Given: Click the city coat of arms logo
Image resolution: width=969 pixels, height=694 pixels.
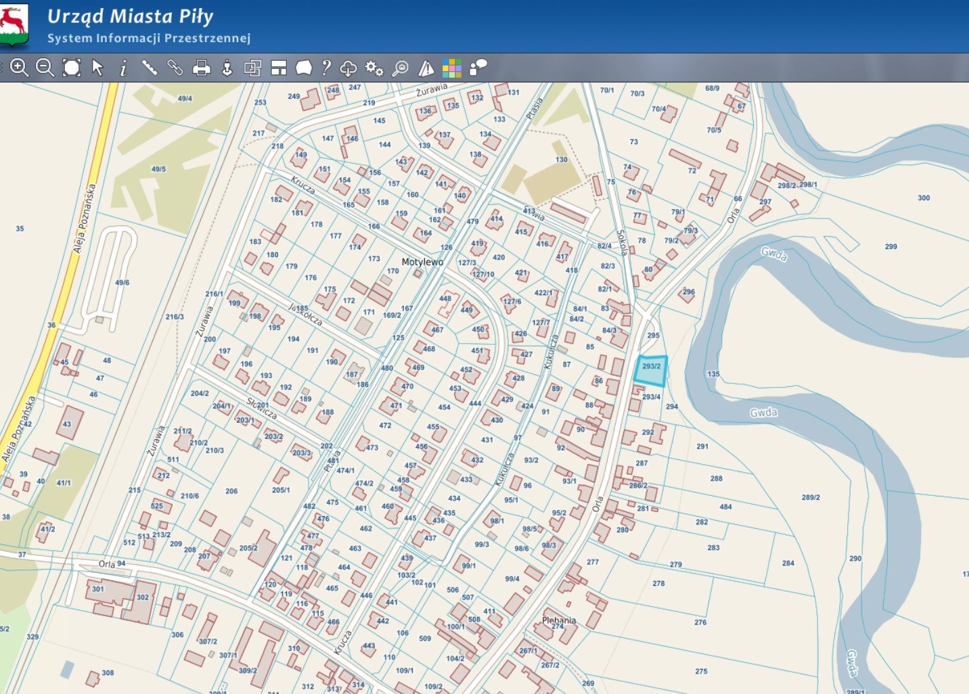Looking at the screenshot, I should (x=14, y=24).
